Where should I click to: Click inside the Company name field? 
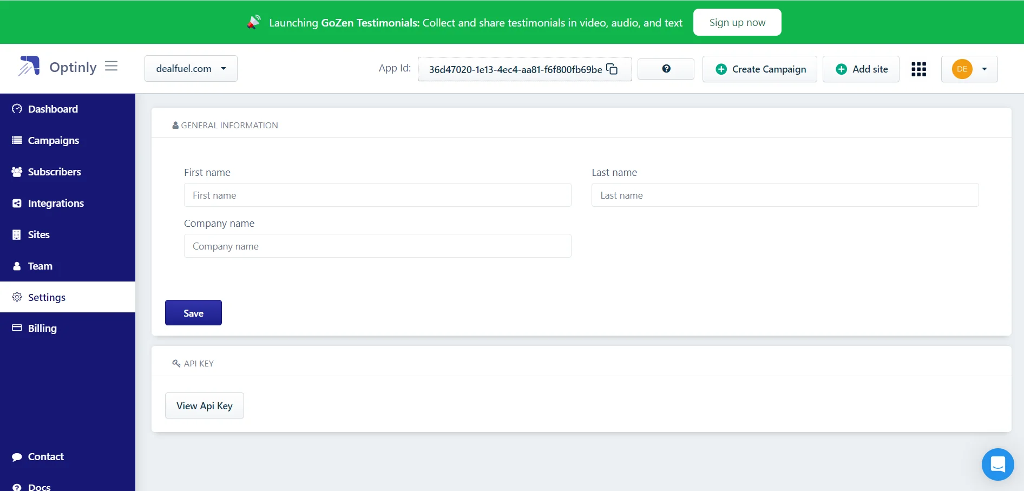pyautogui.click(x=377, y=246)
